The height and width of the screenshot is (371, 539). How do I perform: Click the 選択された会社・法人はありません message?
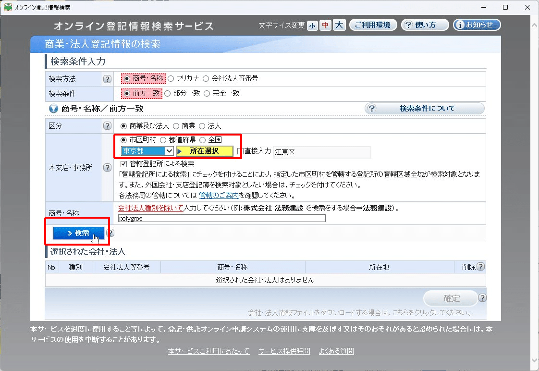coord(265,280)
